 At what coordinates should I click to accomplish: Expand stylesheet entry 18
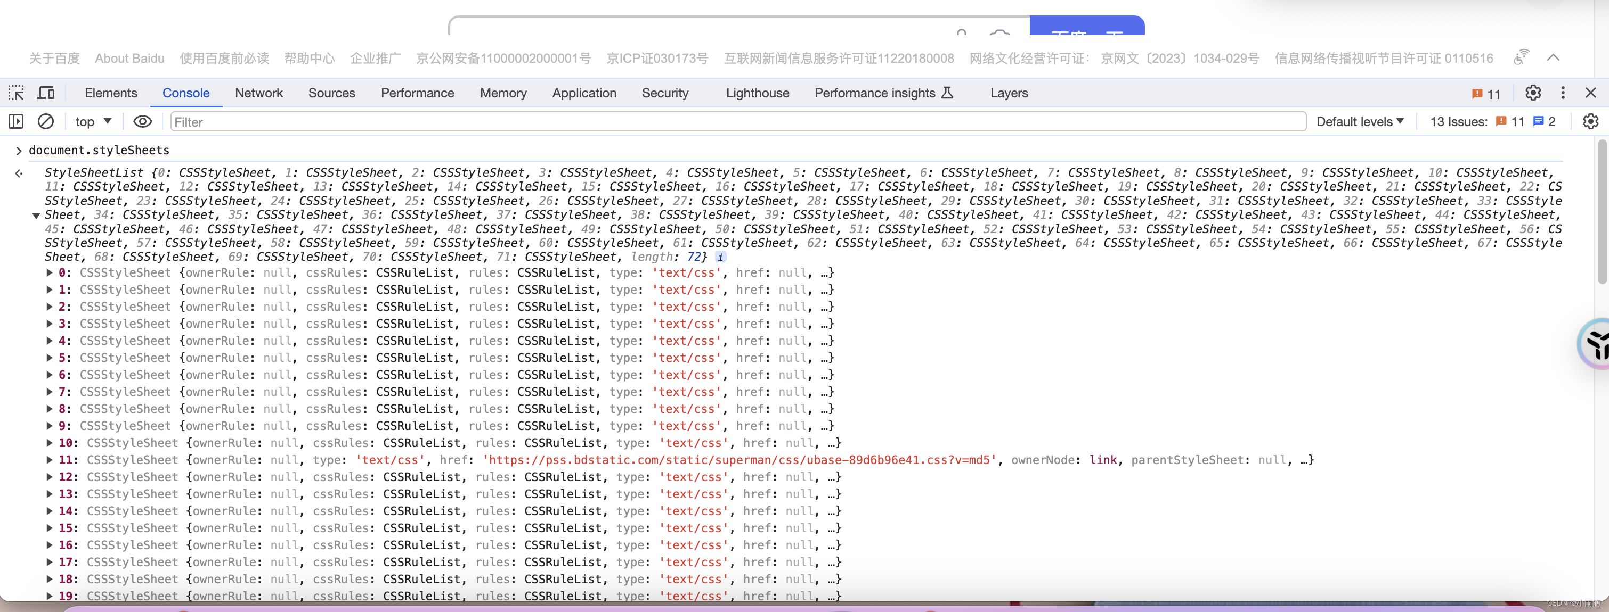50,579
